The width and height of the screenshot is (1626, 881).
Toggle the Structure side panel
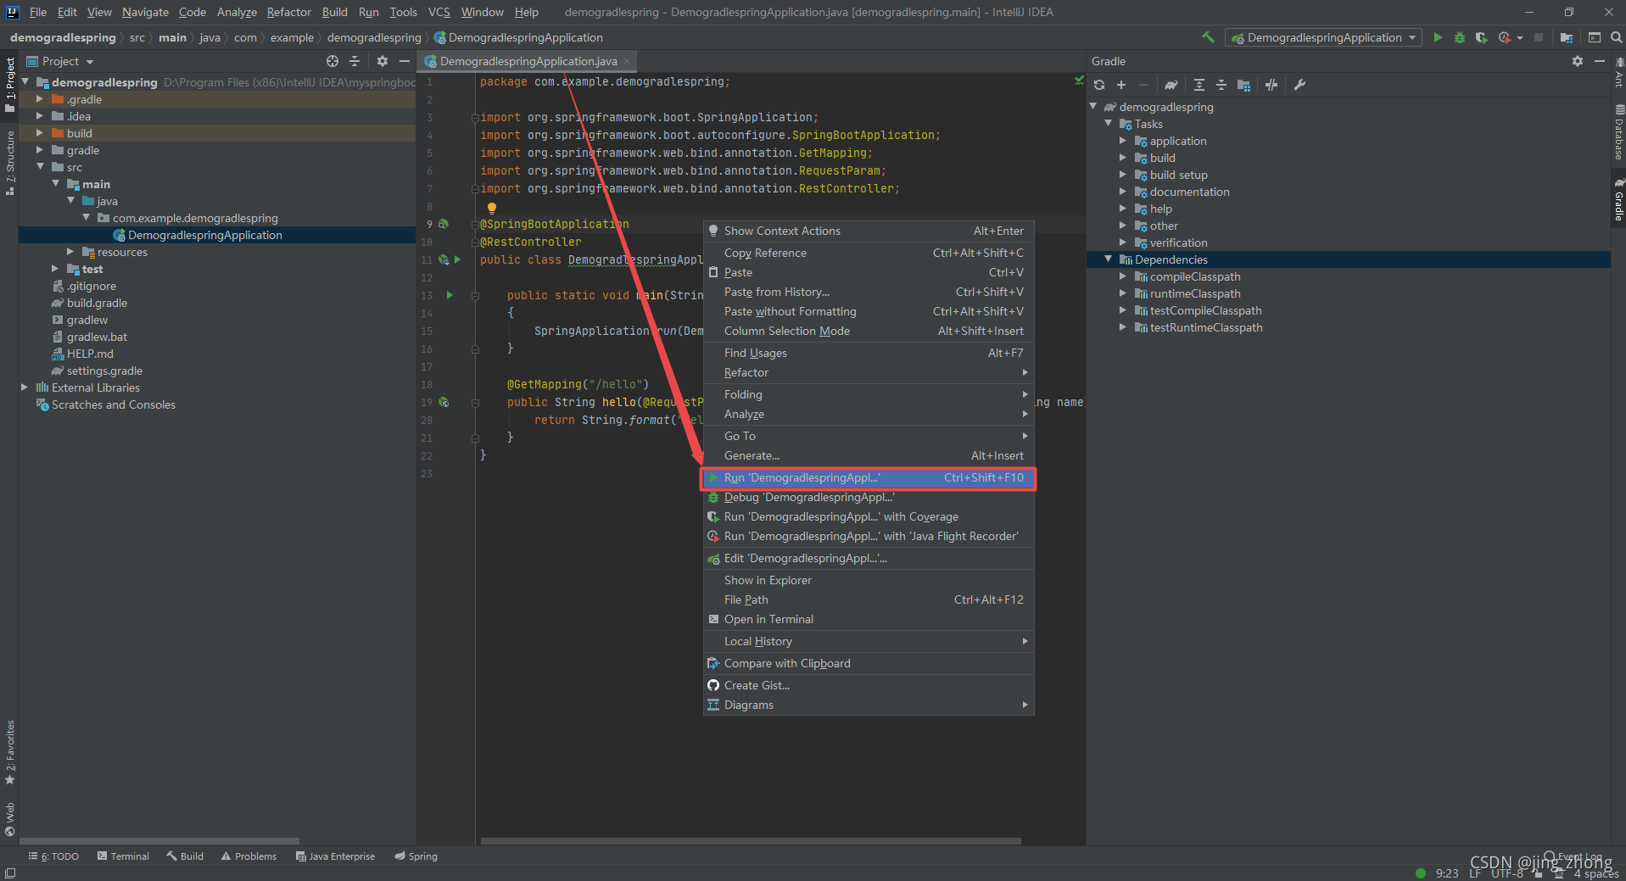[x=10, y=163]
